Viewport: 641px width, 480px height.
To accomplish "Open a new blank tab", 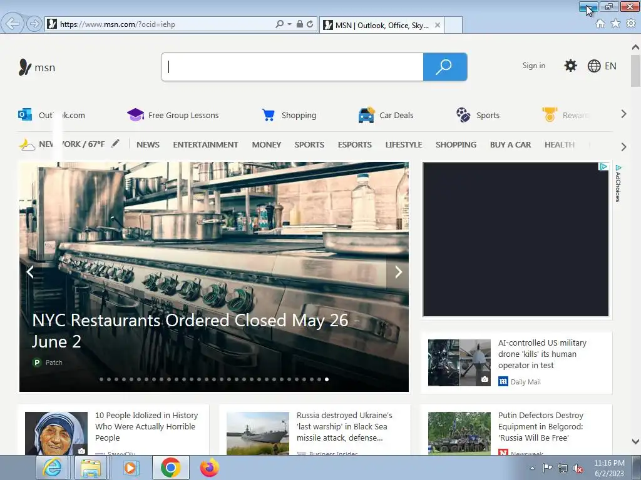I will pyautogui.click(x=453, y=25).
